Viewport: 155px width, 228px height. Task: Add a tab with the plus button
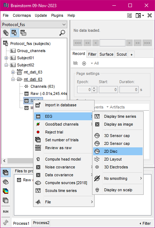tap(132, 55)
